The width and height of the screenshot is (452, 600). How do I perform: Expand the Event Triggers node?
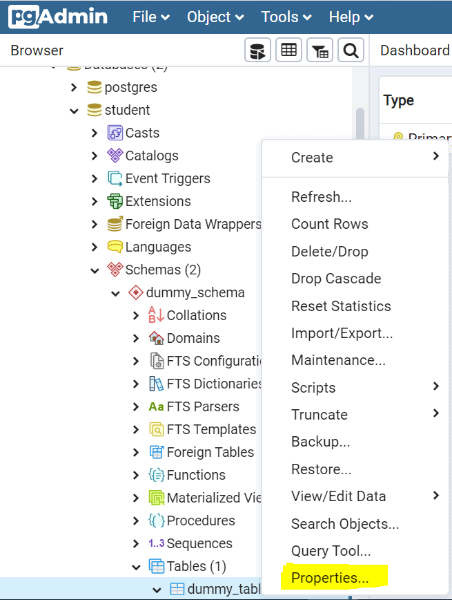[x=95, y=178]
